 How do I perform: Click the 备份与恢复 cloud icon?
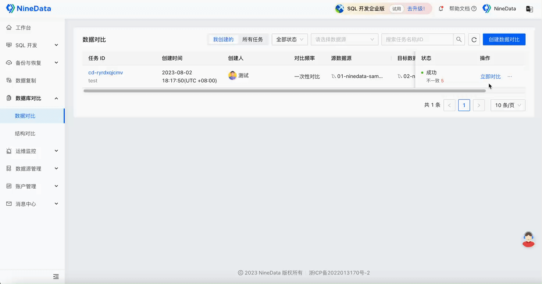pos(9,63)
